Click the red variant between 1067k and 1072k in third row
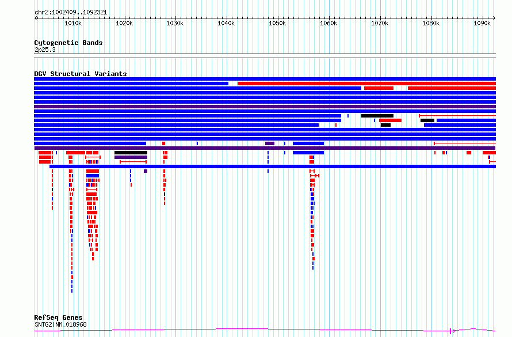512x337 pixels. 379,88
